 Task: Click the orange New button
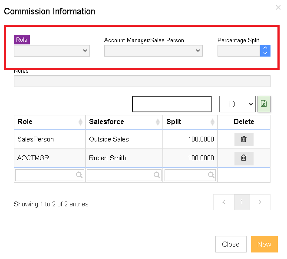(x=264, y=244)
